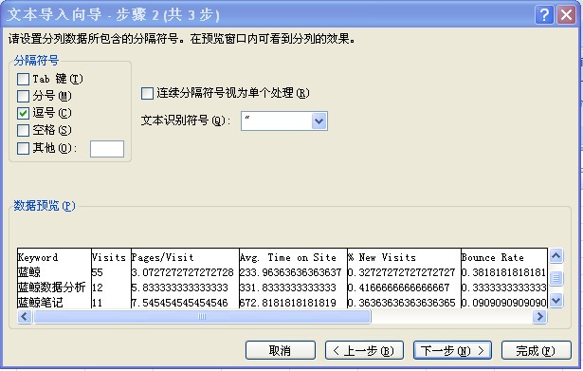Click the value 331.8333333333333 in preview
Image resolution: width=583 pixels, height=371 pixels.
click(288, 288)
